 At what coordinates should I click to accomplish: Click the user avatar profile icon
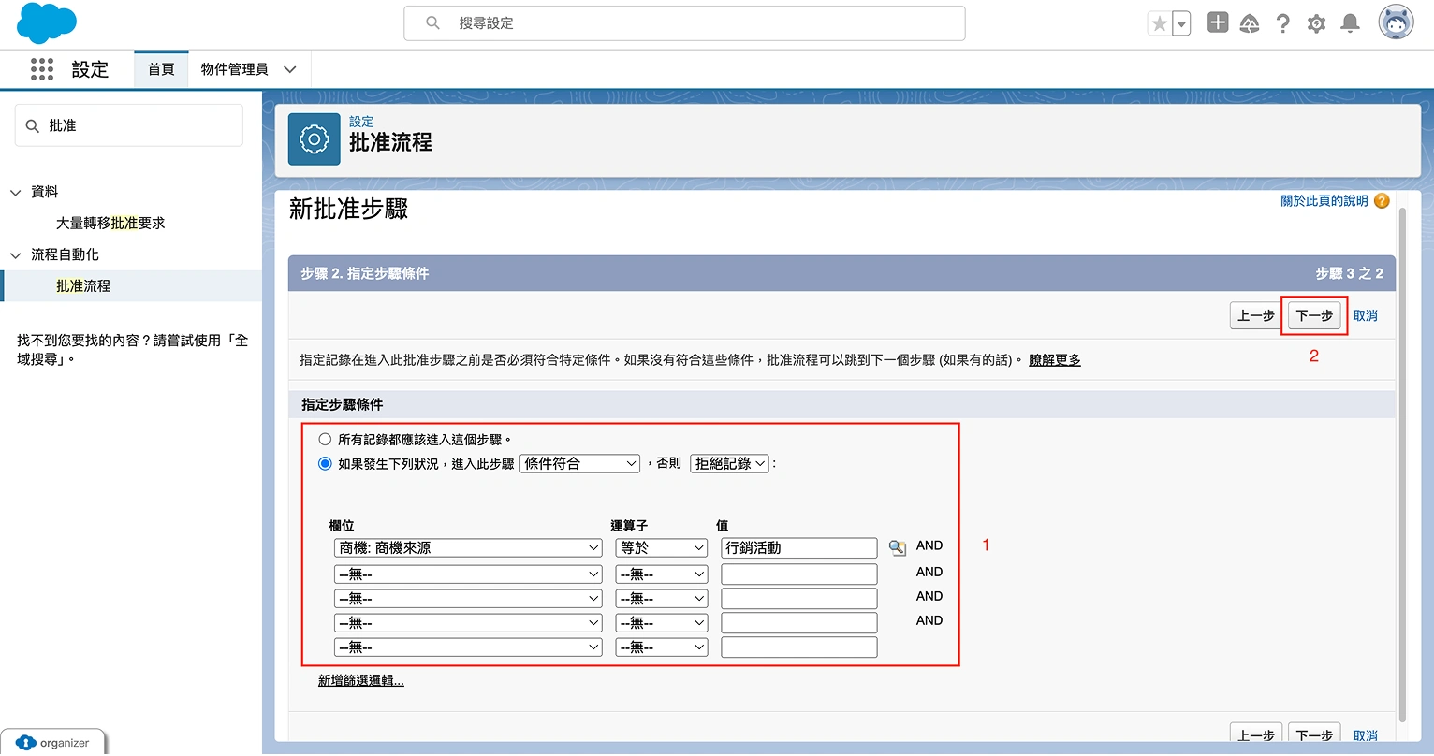click(1396, 23)
